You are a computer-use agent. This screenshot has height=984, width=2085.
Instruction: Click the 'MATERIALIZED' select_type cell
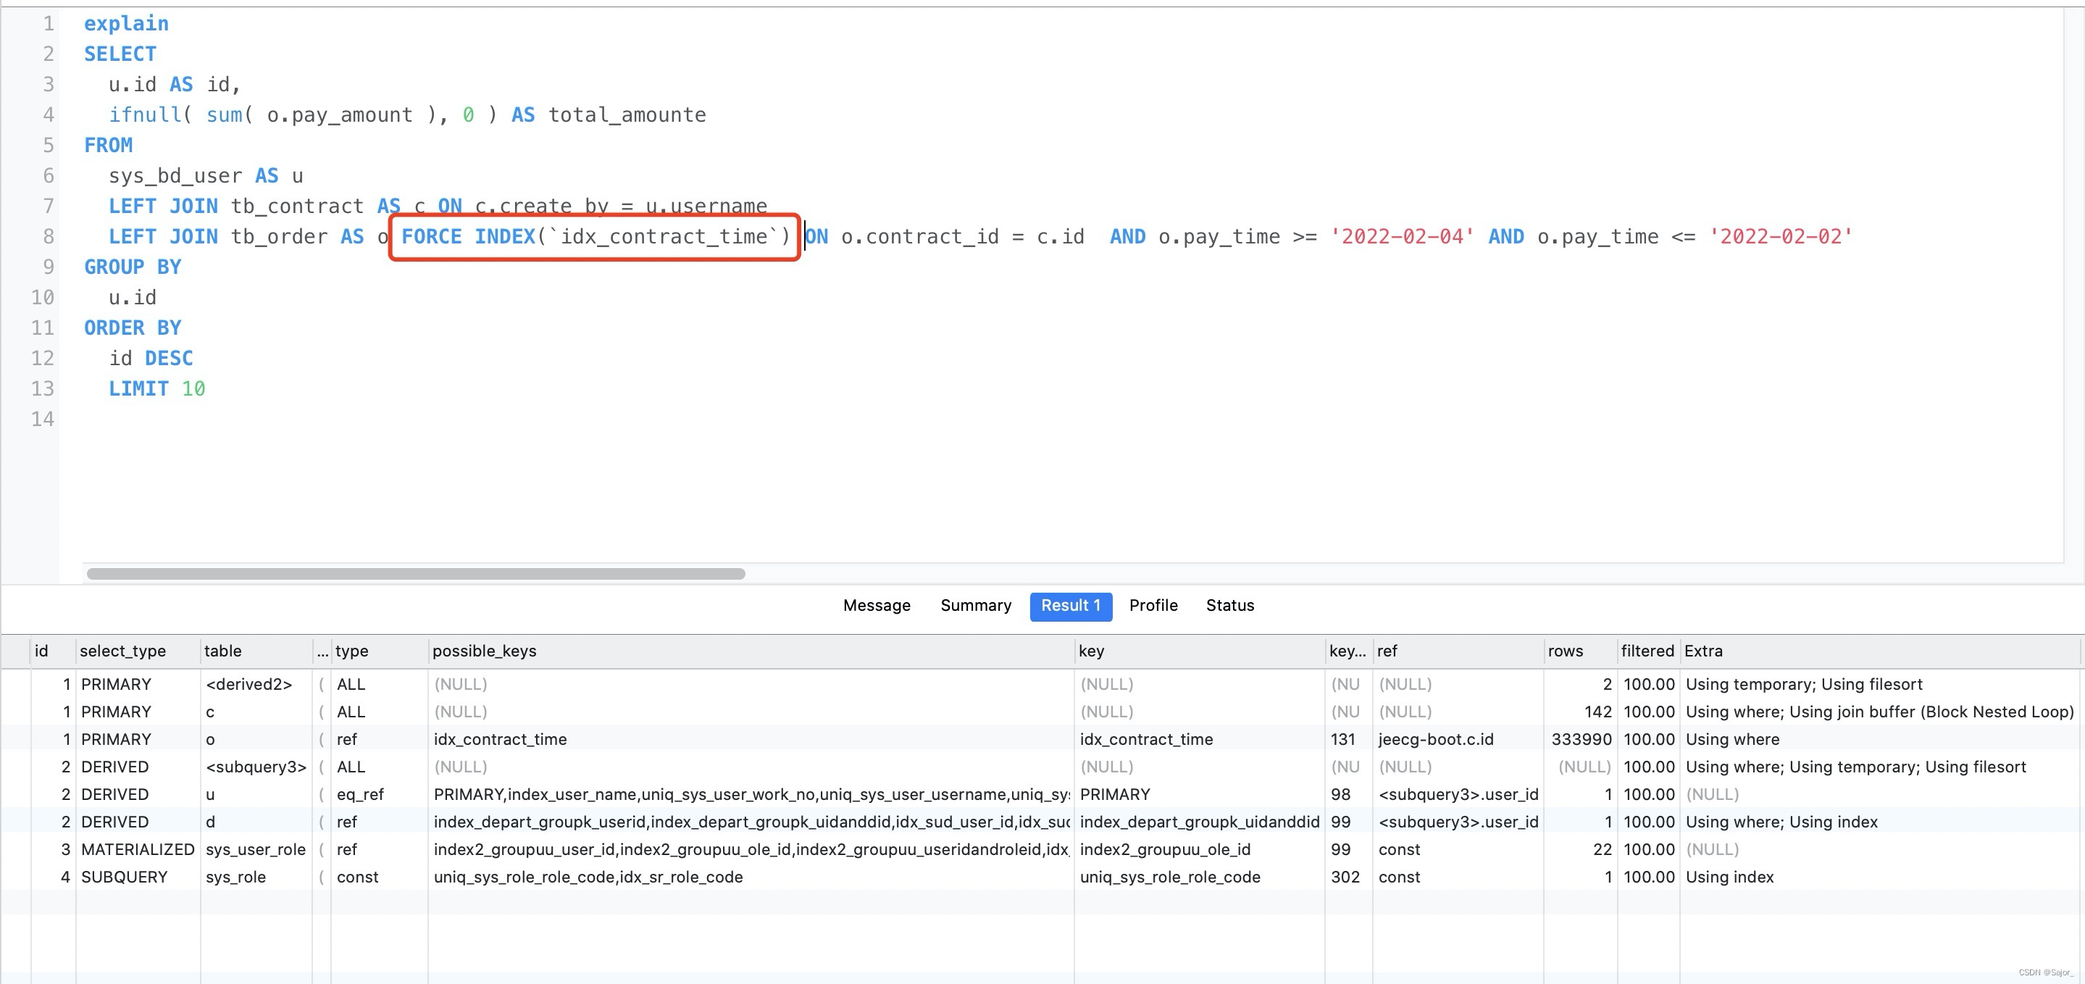tap(137, 849)
